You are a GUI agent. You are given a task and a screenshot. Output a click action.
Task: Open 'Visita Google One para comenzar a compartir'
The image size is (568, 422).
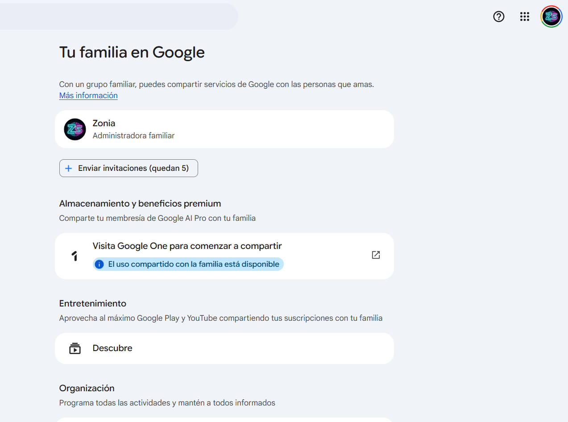pos(187,246)
